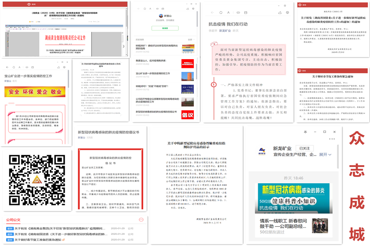Open 公文 row 关于转发《湖南黄金集团(关于印发“新型冠状病毒肺炎”疫情期间…
370x246 pixels.
point(70,228)
